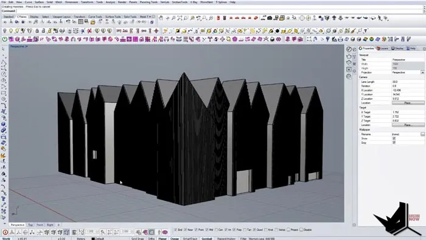This screenshot has height=240, width=426.
Task: Click the open folder icon in CPlanes toolbar
Action: (93, 22)
